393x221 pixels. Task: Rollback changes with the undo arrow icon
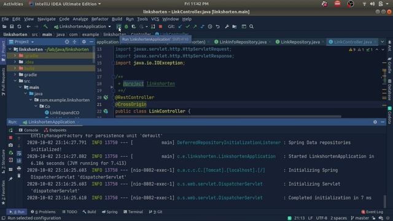(x=217, y=26)
